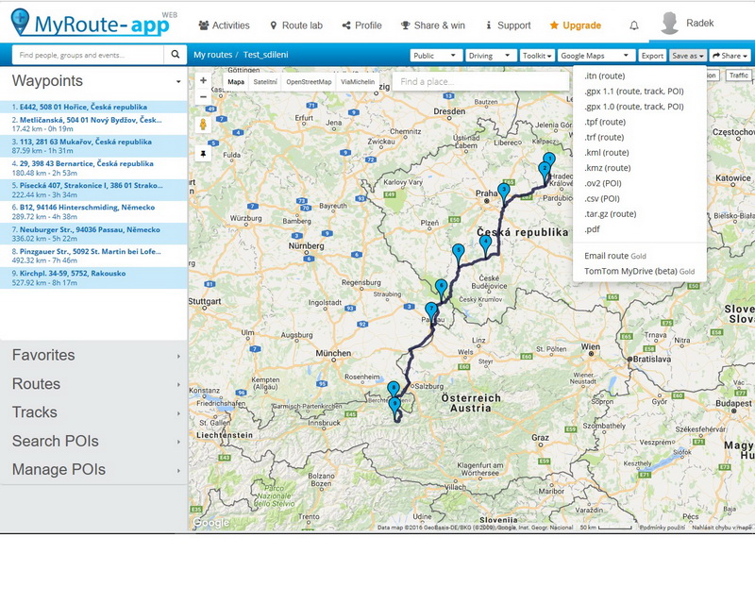Select the Street View pegman icon

[203, 125]
